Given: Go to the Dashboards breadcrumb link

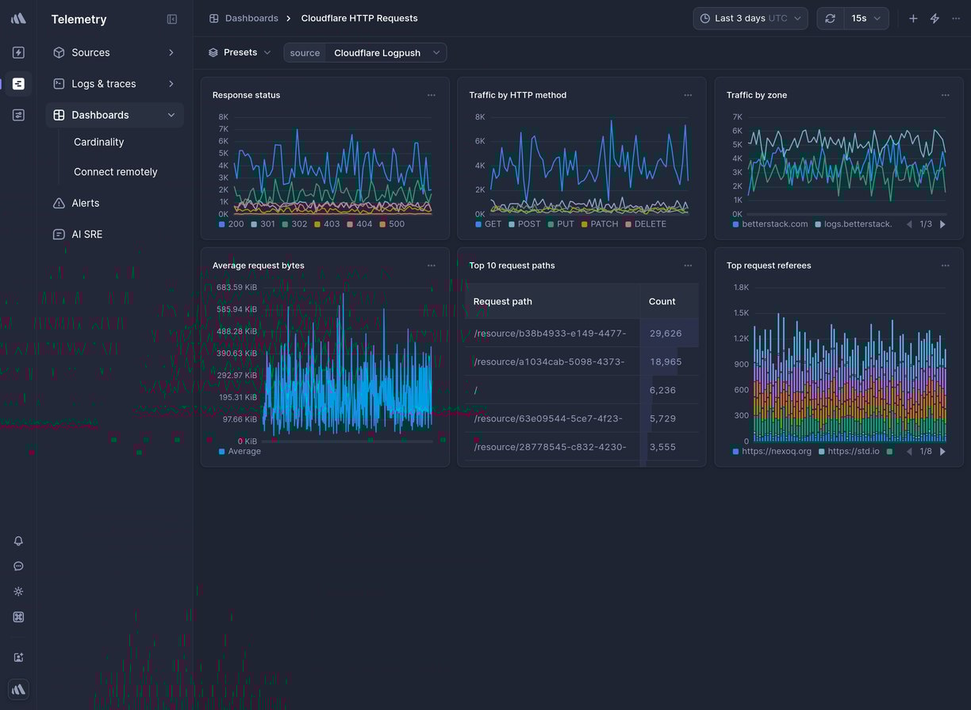Looking at the screenshot, I should (x=251, y=18).
